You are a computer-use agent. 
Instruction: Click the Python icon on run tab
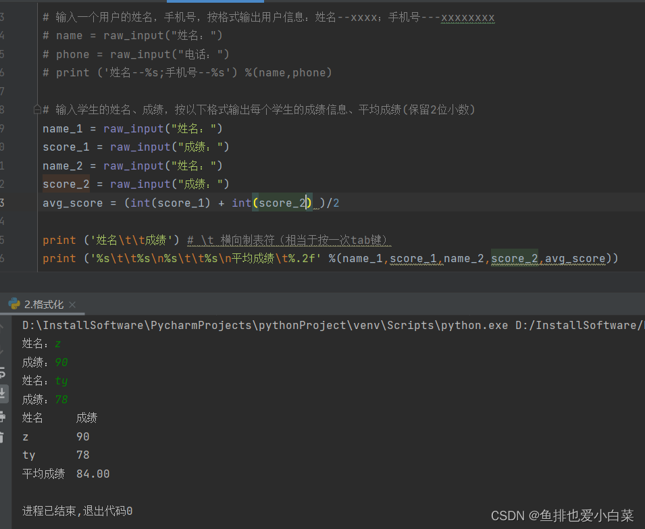point(14,304)
